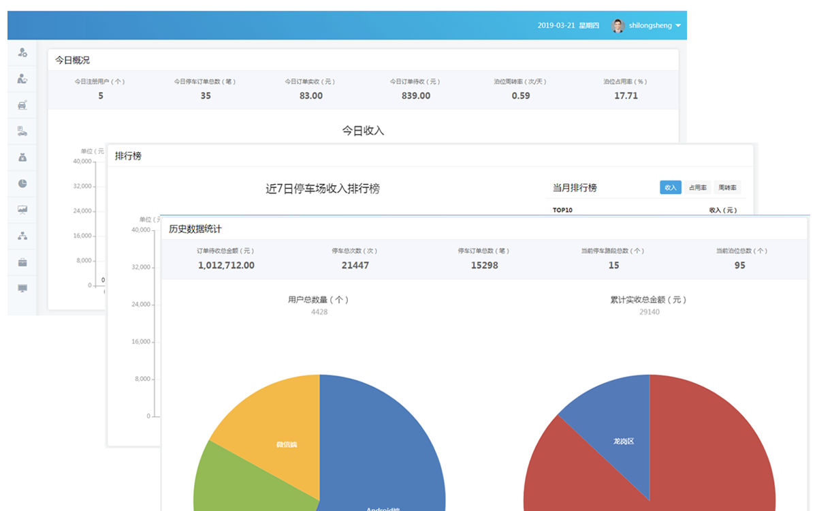The height and width of the screenshot is (511, 817).
Task: Open the briefcase sidebar icon
Action: (22, 262)
